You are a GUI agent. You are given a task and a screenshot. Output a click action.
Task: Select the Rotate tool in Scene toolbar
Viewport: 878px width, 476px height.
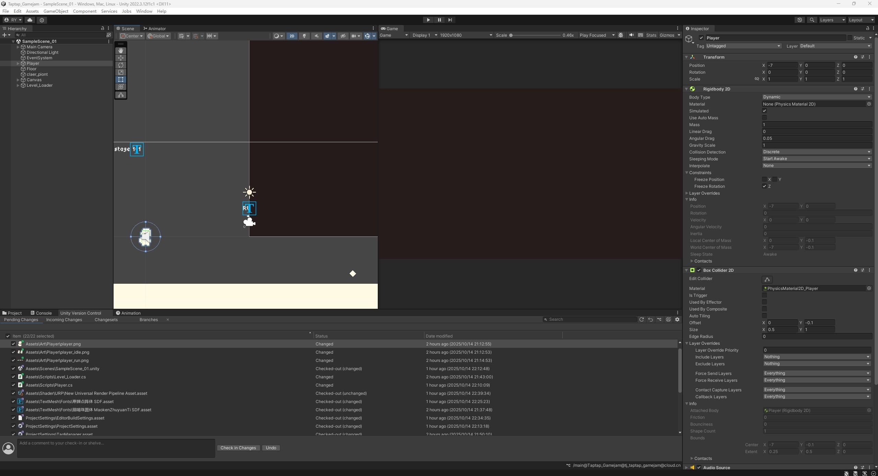120,65
